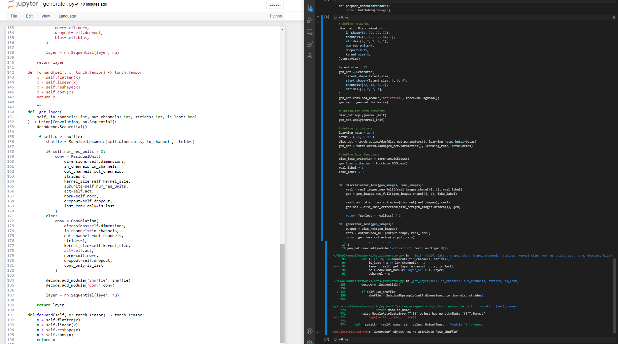Expand cell output using the down chevron
The width and height of the screenshot is (618, 344).
point(318,21)
